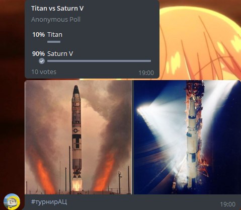Click the #турнирАЦ hashtag
Image resolution: width=241 pixels, height=210 pixels.
(x=49, y=202)
